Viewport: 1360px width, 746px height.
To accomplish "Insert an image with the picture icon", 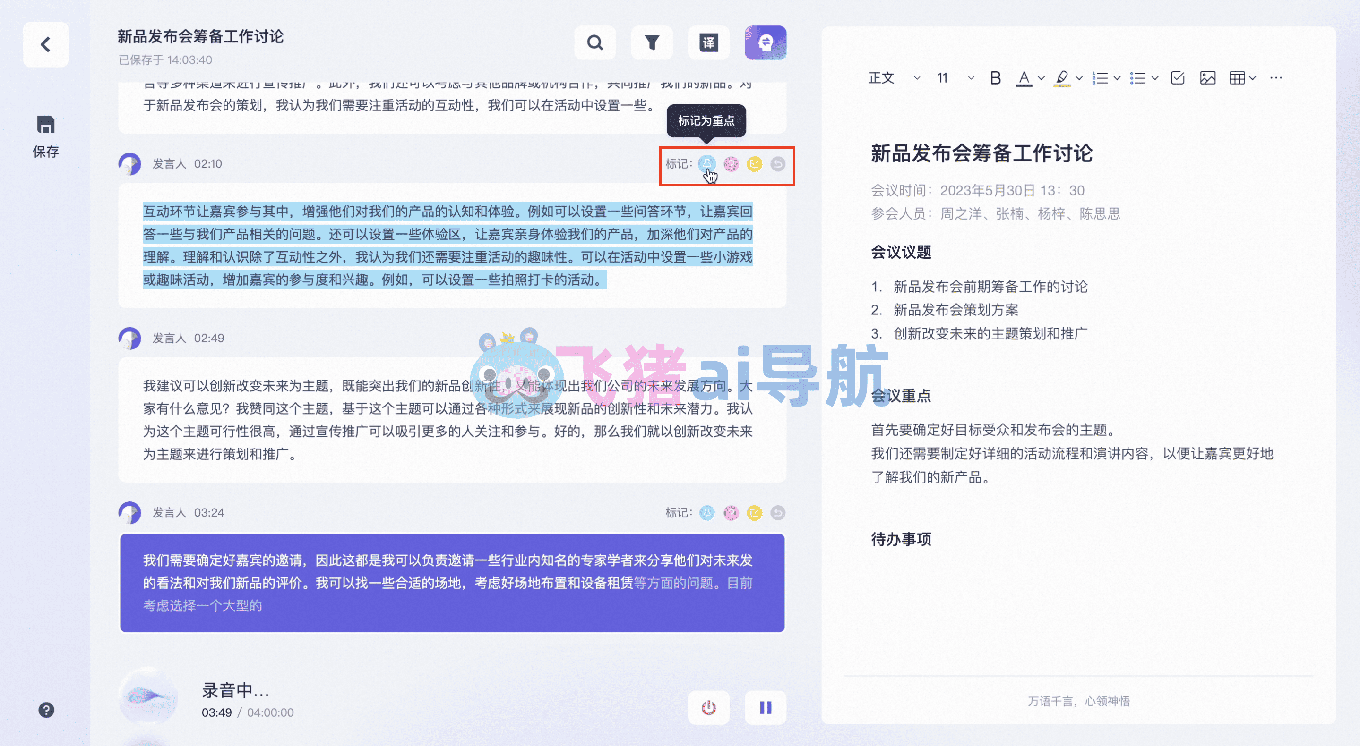I will [1207, 78].
